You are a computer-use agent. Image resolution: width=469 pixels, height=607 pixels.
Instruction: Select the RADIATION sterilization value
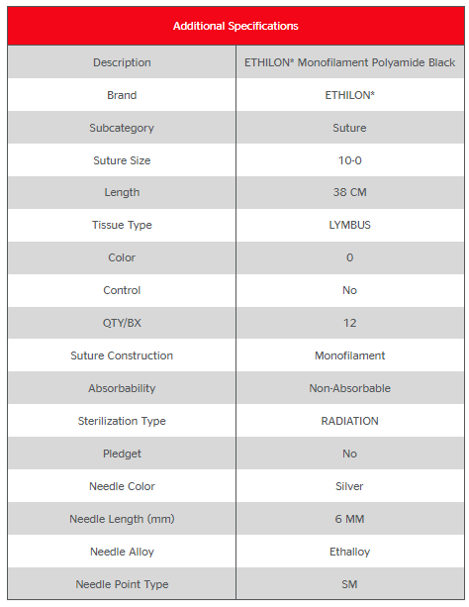click(349, 421)
